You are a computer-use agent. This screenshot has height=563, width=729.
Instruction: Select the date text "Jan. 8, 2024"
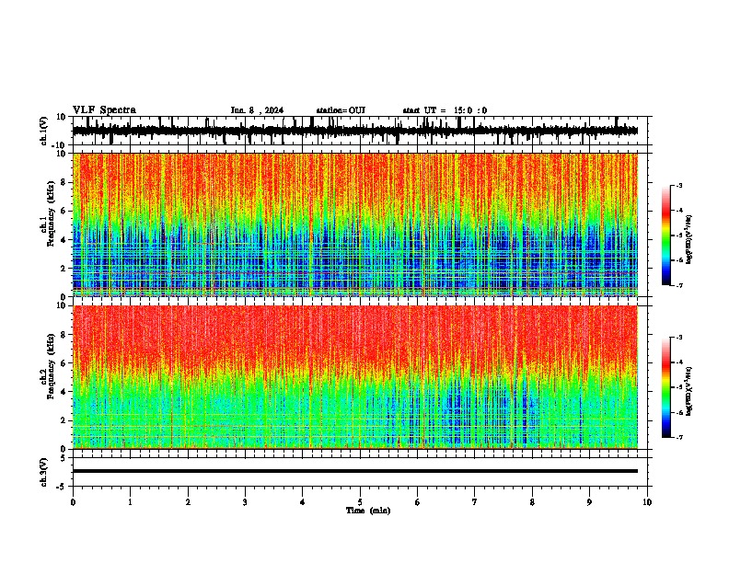point(257,110)
